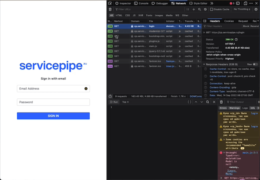The image size is (260, 180).
Task: Toggle the Info console filter
Action: pos(252,108)
